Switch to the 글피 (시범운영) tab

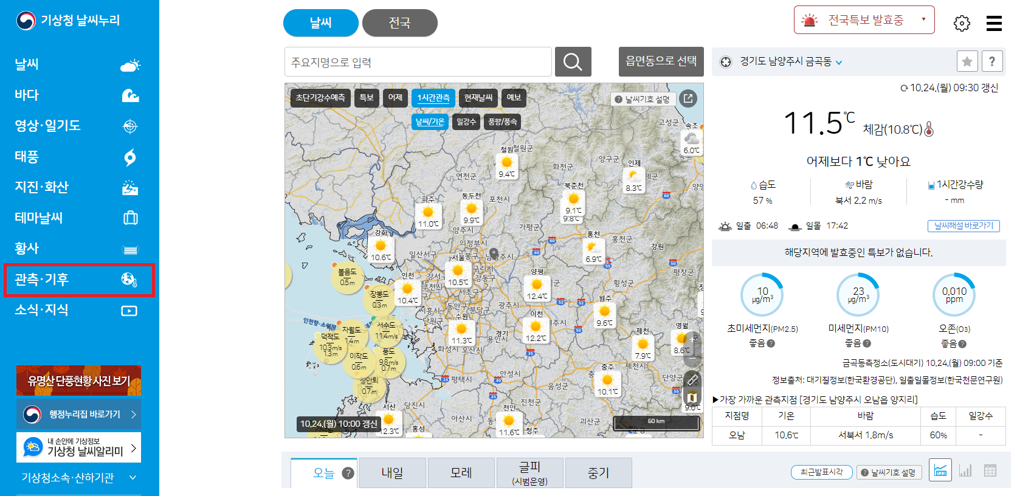[x=529, y=473]
